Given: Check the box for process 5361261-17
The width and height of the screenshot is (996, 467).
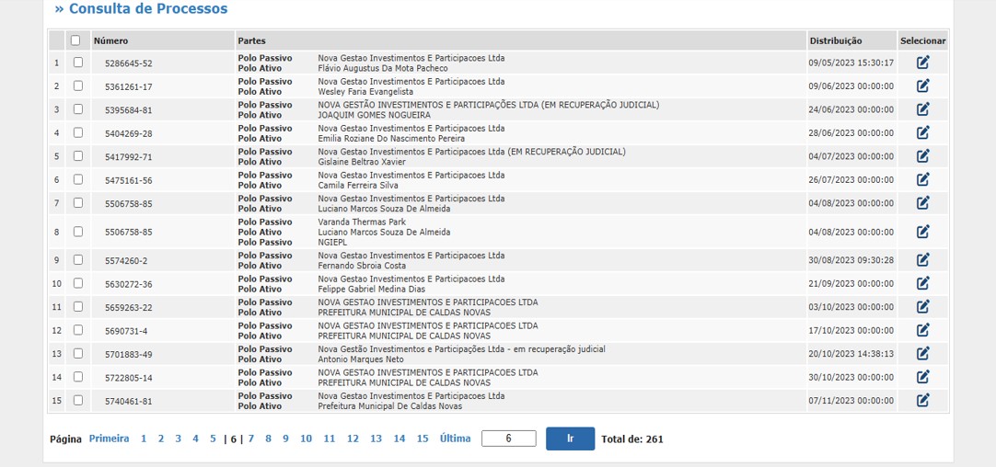Looking at the screenshot, I should click(78, 85).
